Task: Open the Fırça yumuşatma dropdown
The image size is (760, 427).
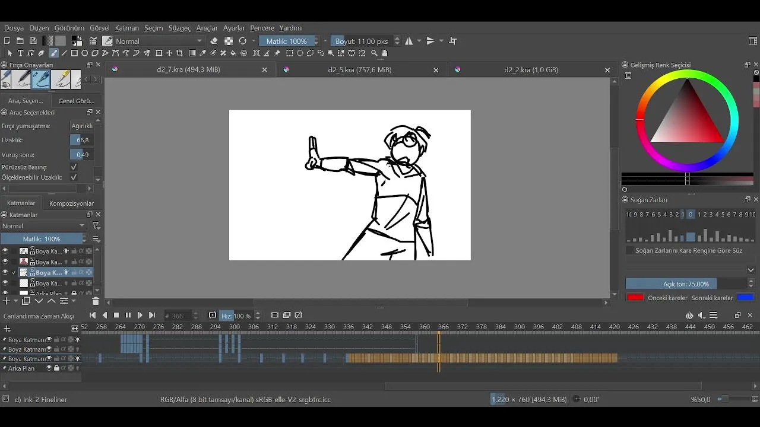Action: coord(82,126)
